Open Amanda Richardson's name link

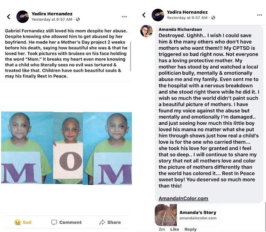pyautogui.click(x=180, y=29)
